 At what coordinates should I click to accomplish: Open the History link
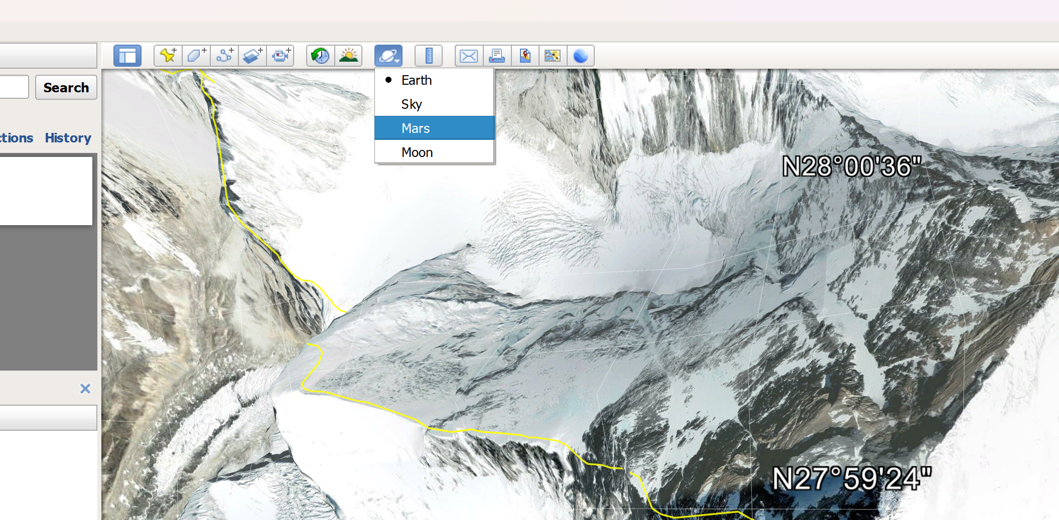click(68, 138)
